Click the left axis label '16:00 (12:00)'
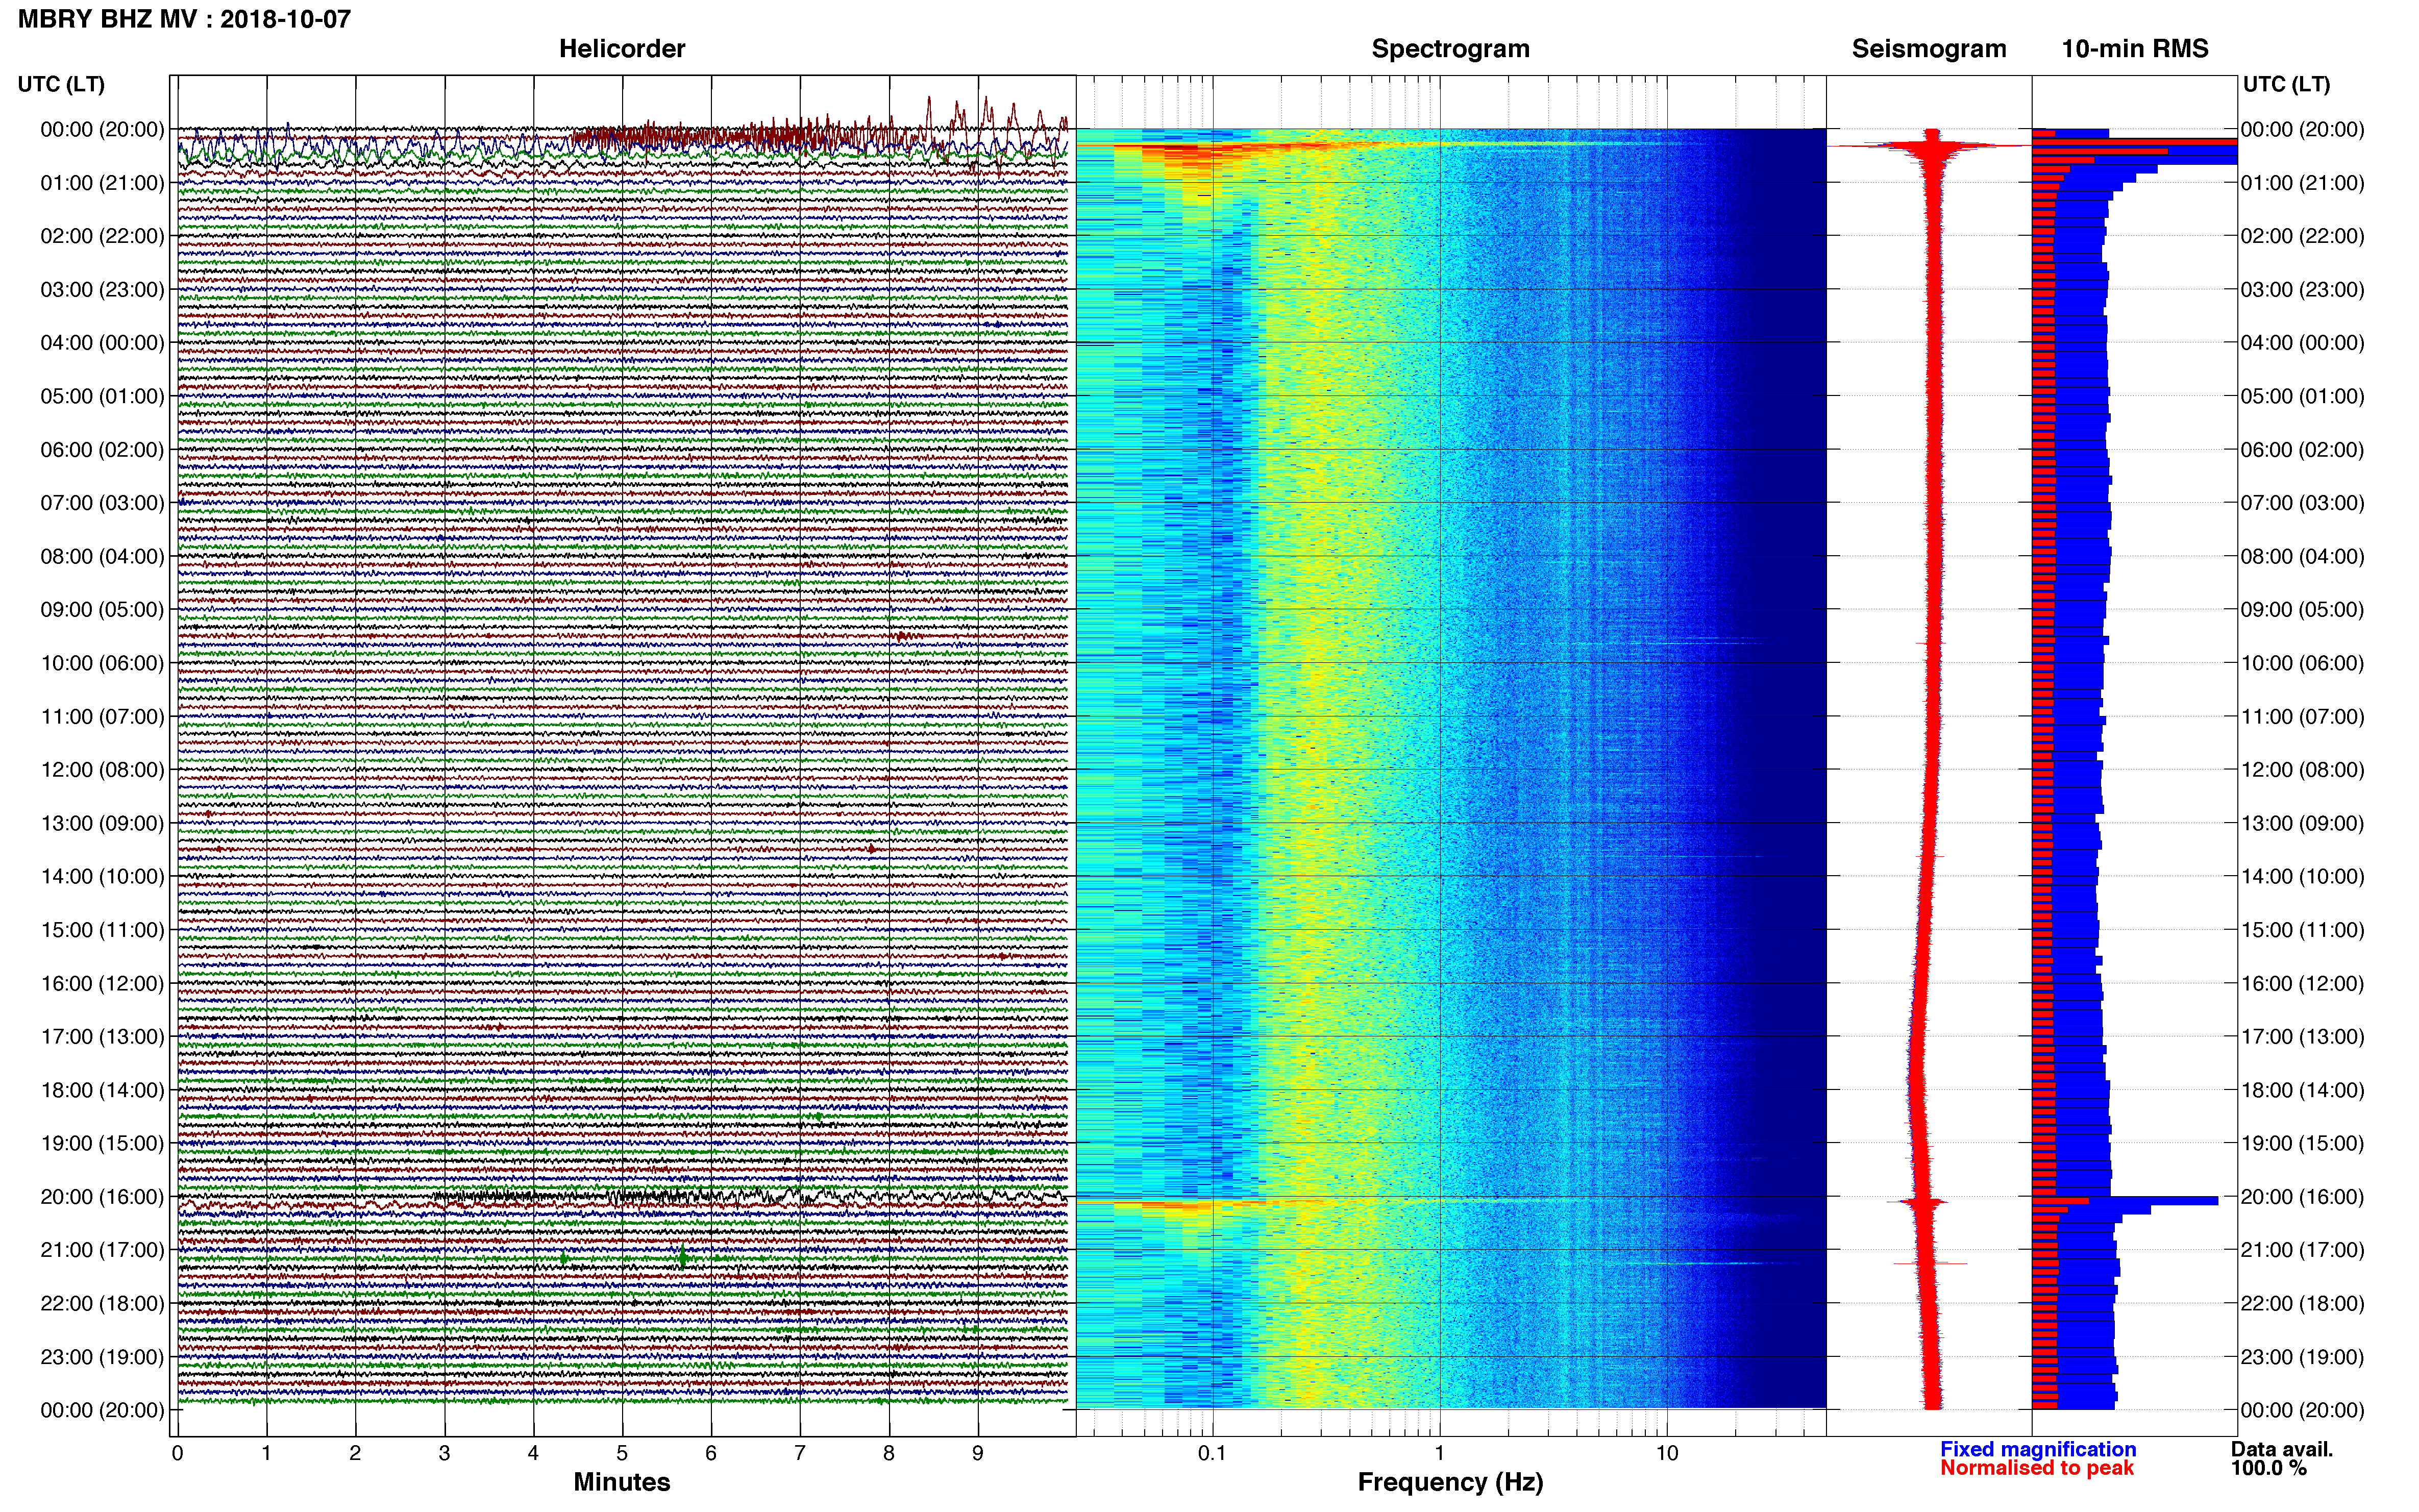The image size is (2419, 1512). coord(102,983)
